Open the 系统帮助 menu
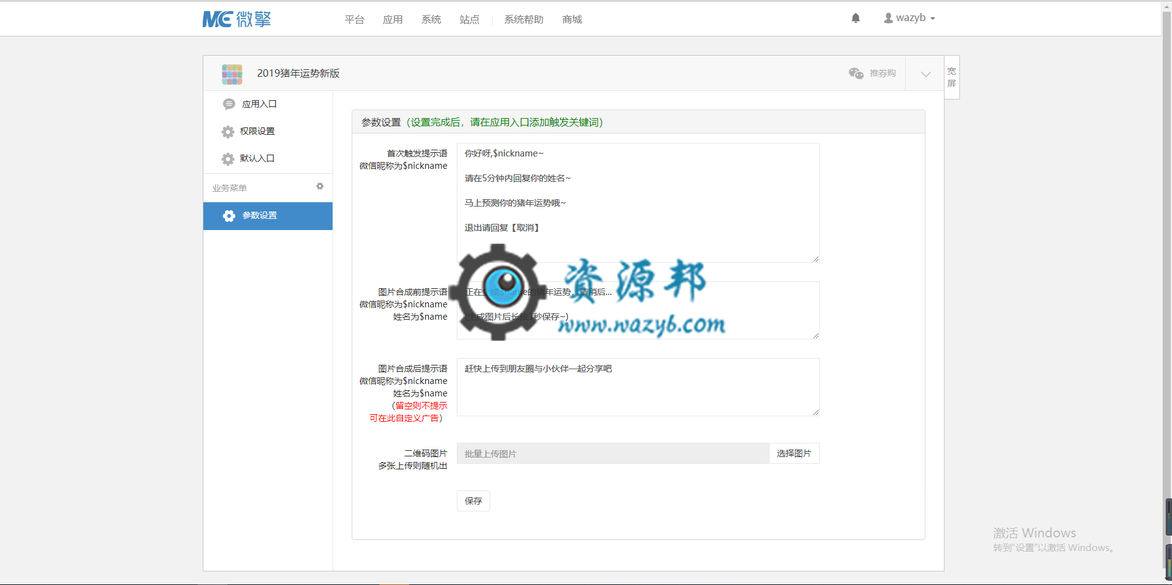The width and height of the screenshot is (1172, 585). [524, 20]
